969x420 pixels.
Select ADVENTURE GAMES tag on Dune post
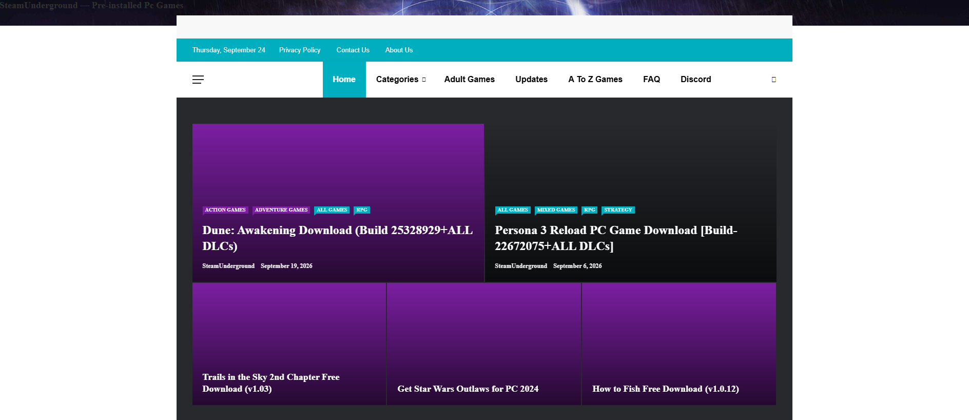tap(281, 210)
